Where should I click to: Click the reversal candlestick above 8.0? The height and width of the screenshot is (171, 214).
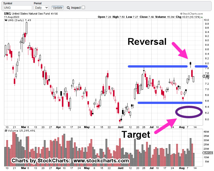click(190, 63)
